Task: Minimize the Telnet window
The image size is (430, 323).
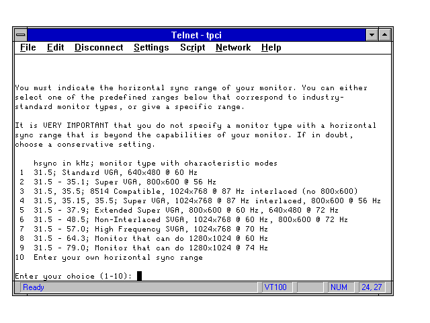Action: click(372, 34)
